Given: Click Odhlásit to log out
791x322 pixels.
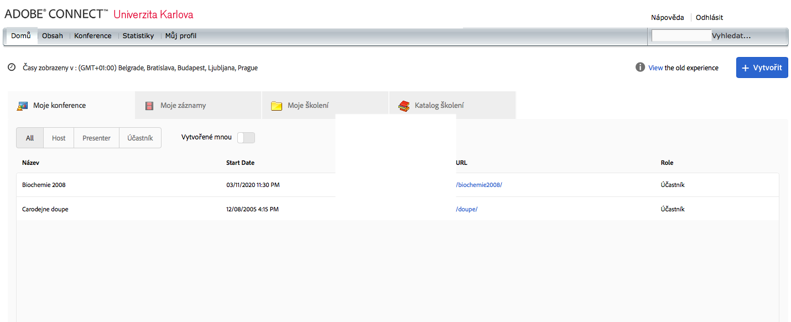Looking at the screenshot, I should click(x=709, y=18).
